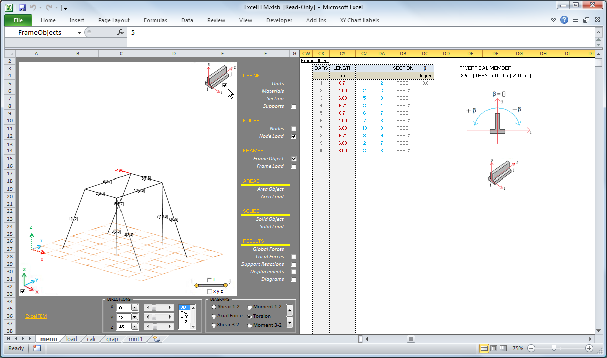Switch to the grap sheet tab
Image resolution: width=607 pixels, height=358 pixels.
click(x=112, y=339)
